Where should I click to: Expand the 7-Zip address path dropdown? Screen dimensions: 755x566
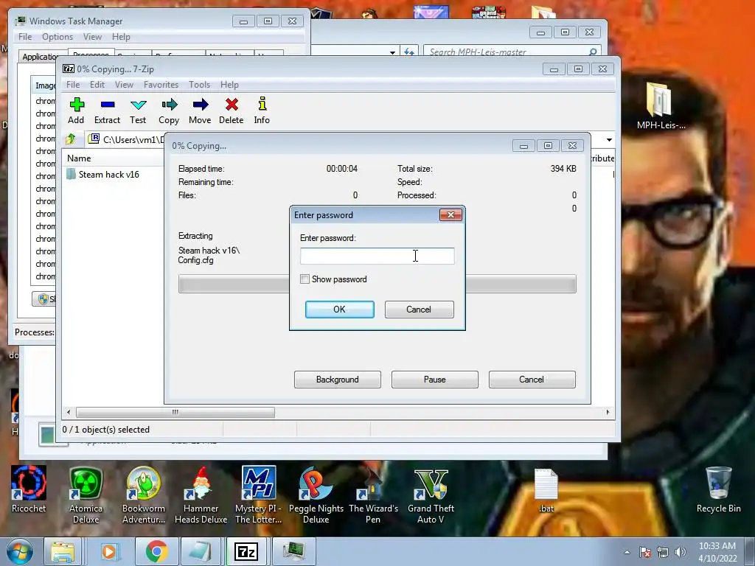click(x=609, y=139)
